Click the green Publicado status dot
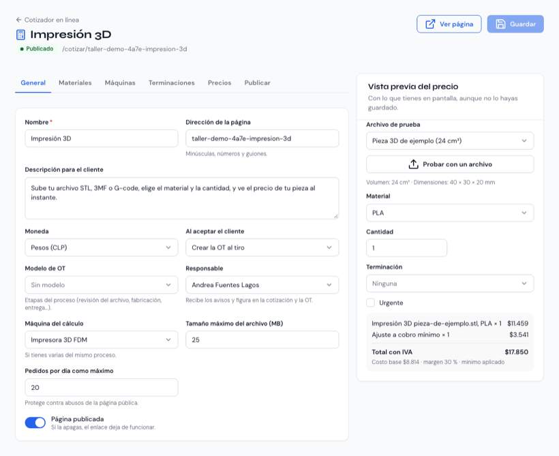Viewport: 559px width, 456px height. pyautogui.click(x=22, y=49)
